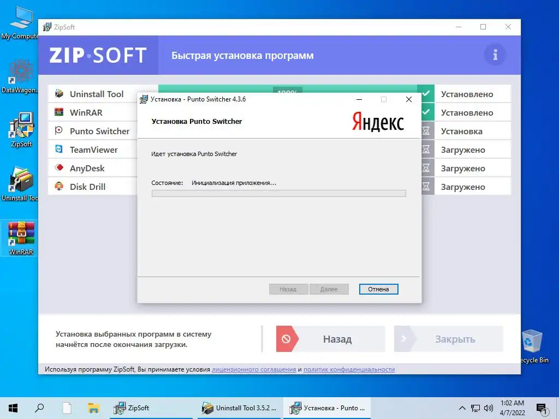Switch to Установка - Punto taskbar item
The image size is (559, 419).
327,408
